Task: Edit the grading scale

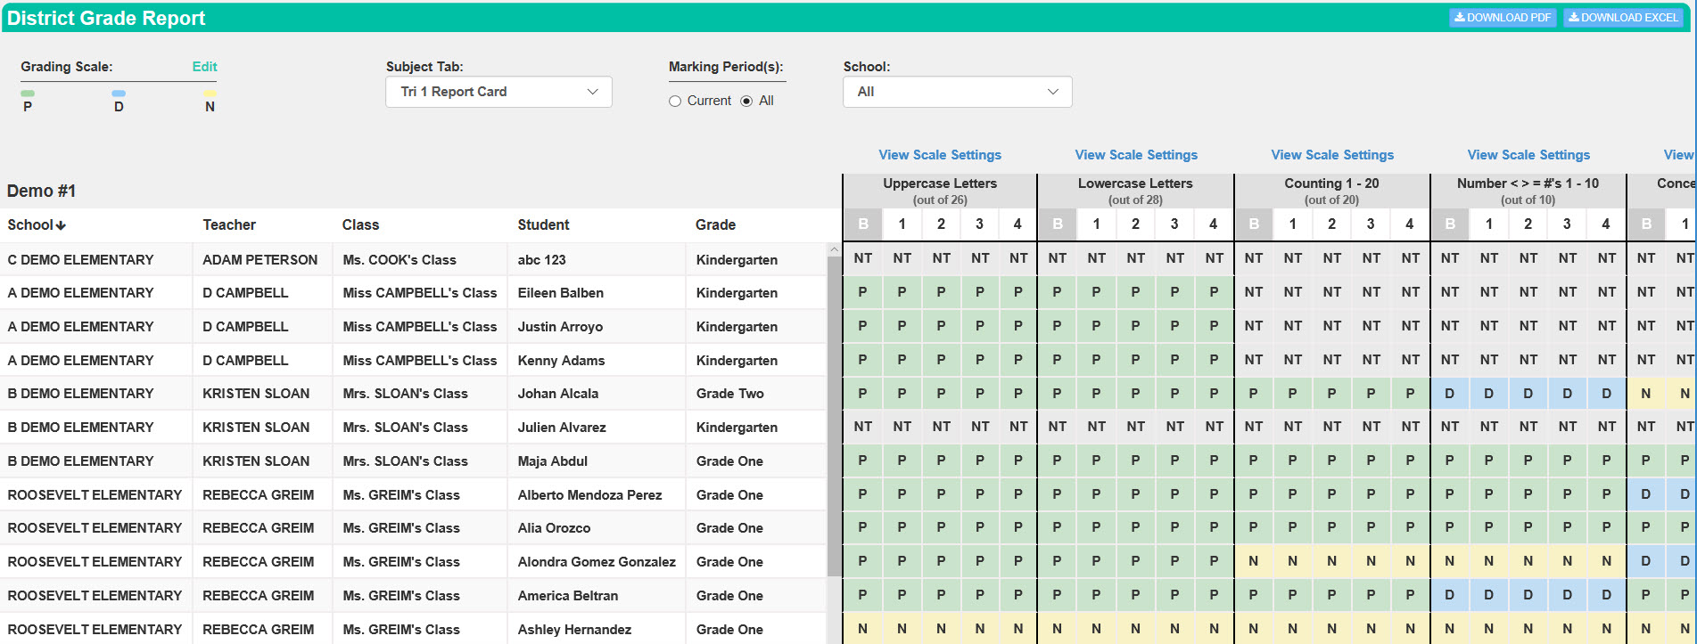Action: coord(204,67)
